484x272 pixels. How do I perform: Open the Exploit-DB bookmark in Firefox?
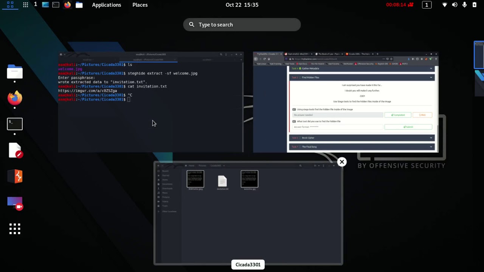(x=382, y=64)
